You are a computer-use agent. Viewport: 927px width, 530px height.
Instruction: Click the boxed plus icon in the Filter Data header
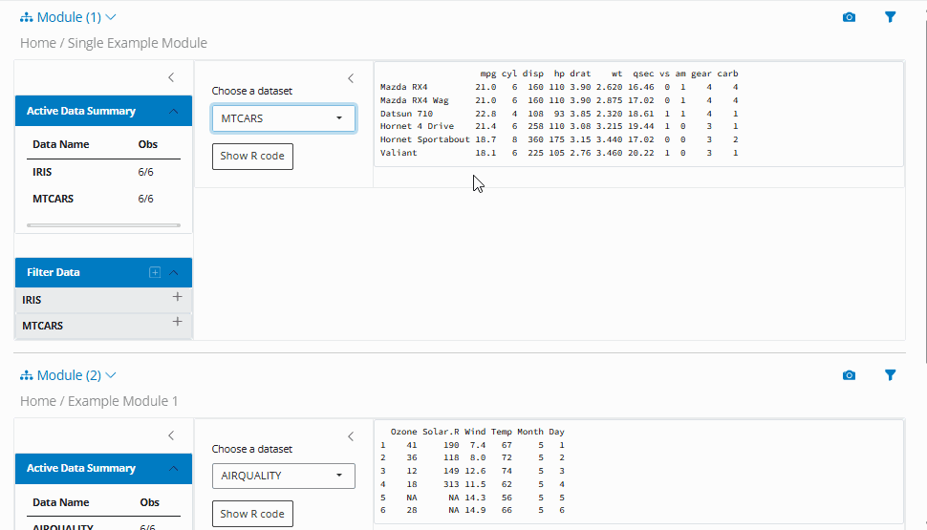(154, 272)
